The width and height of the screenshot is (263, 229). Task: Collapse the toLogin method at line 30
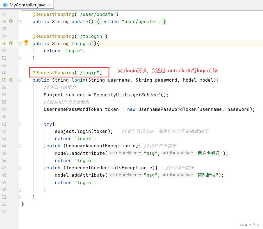(19, 44)
